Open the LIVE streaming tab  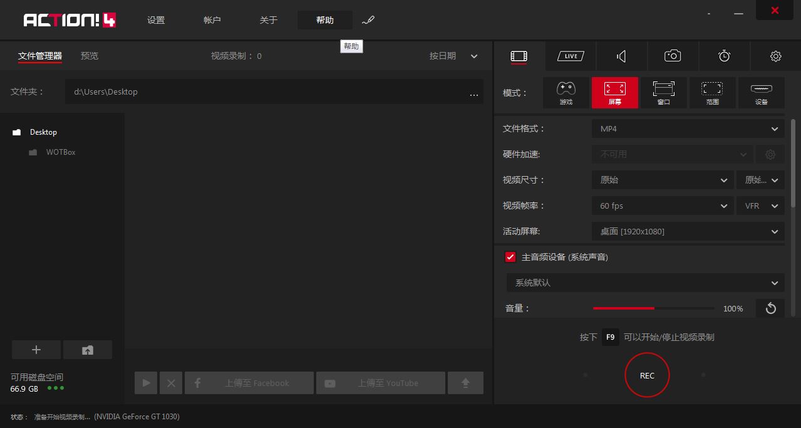(570, 56)
